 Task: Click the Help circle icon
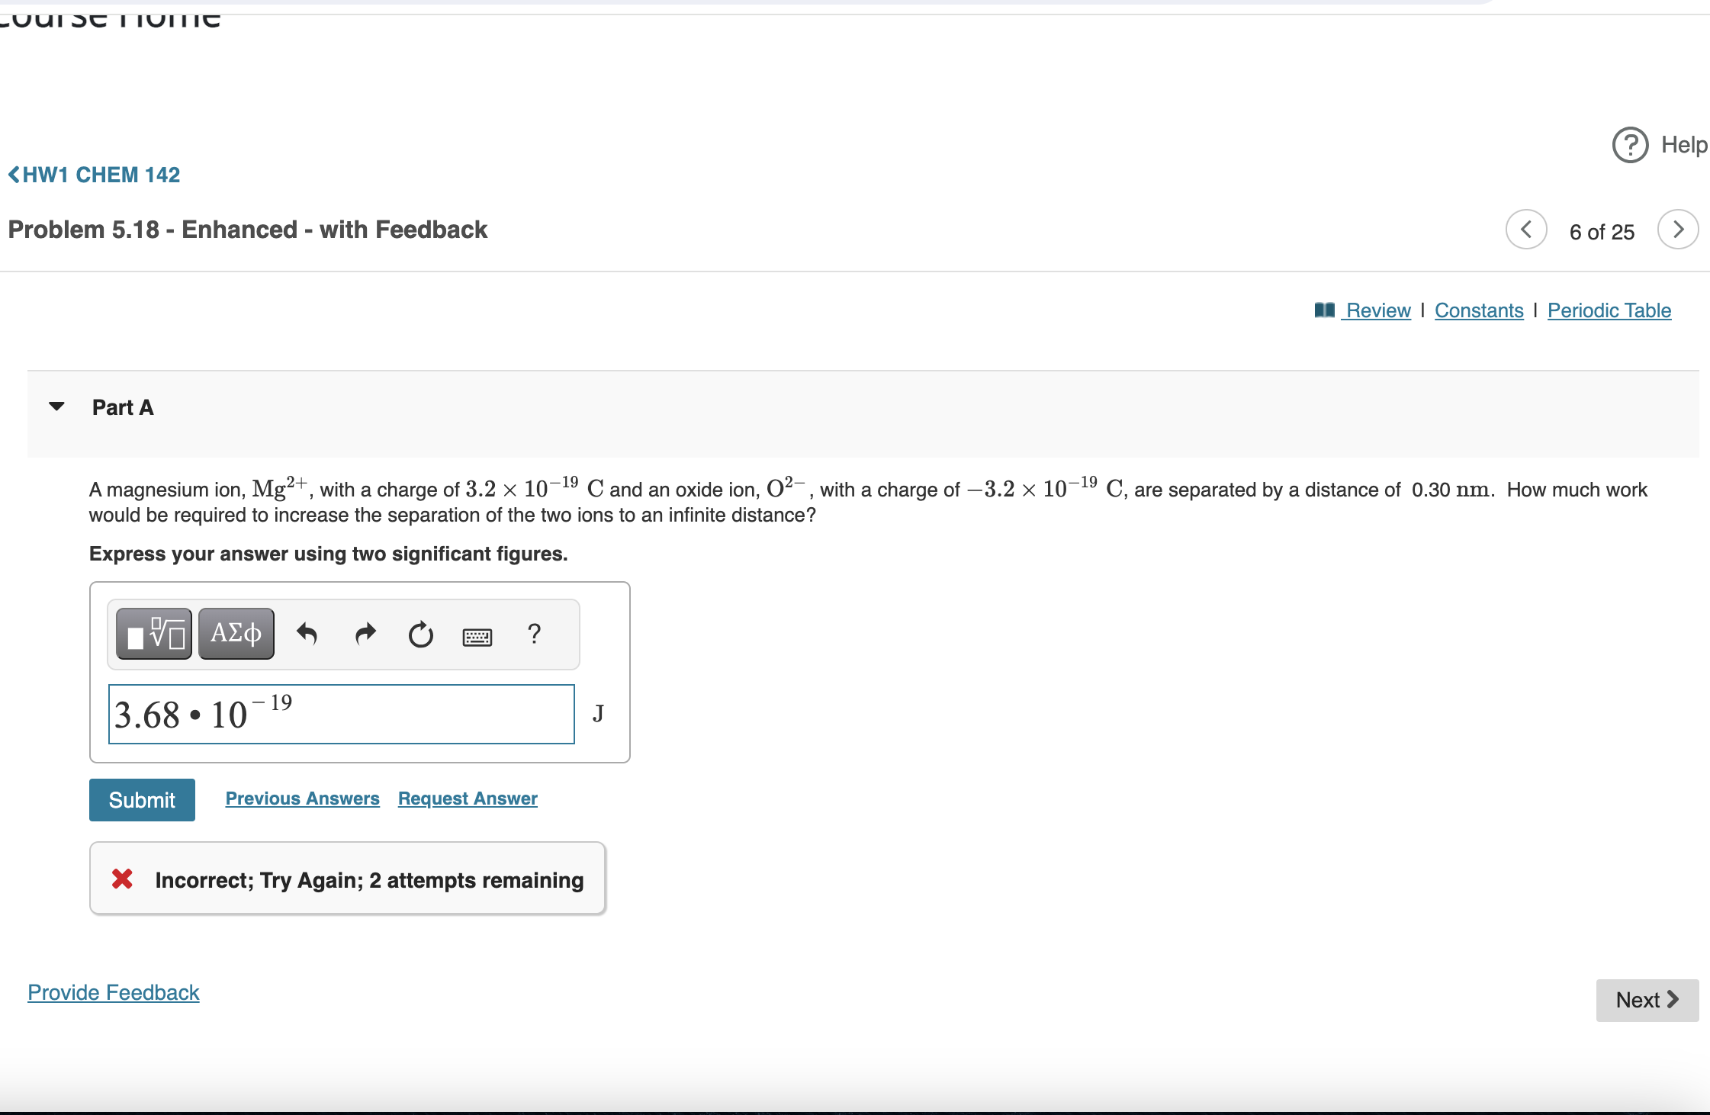tap(1630, 145)
